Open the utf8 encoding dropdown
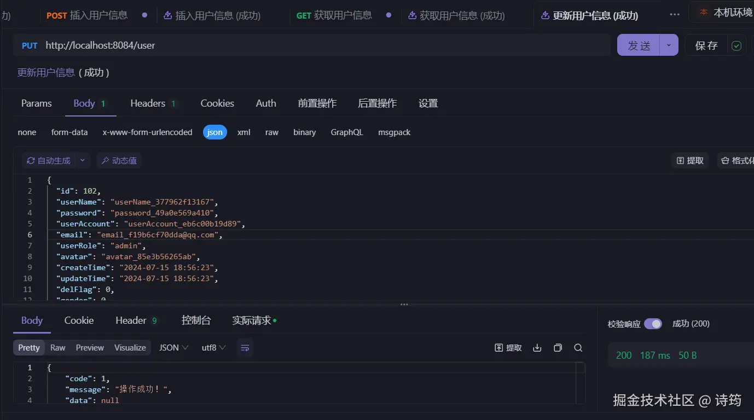 214,348
